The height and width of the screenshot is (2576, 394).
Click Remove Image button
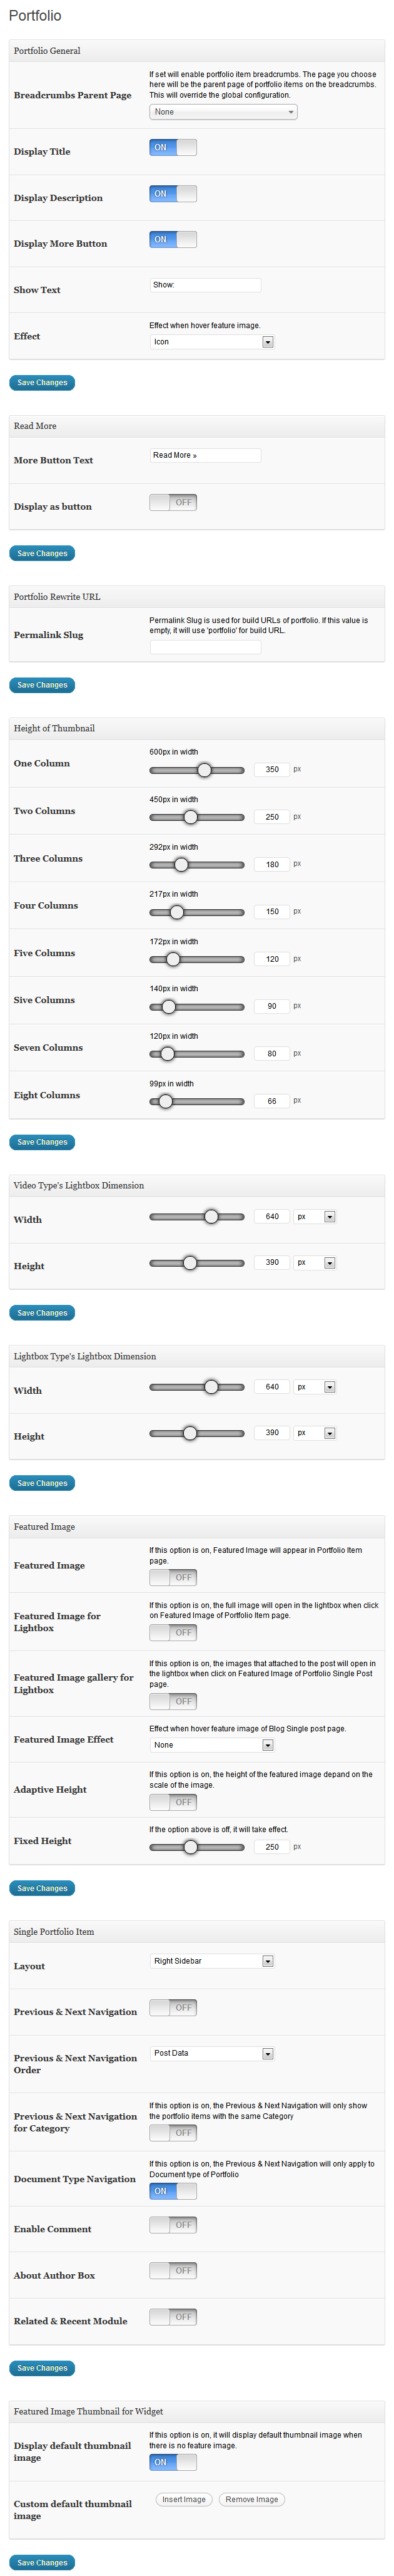tap(252, 2499)
